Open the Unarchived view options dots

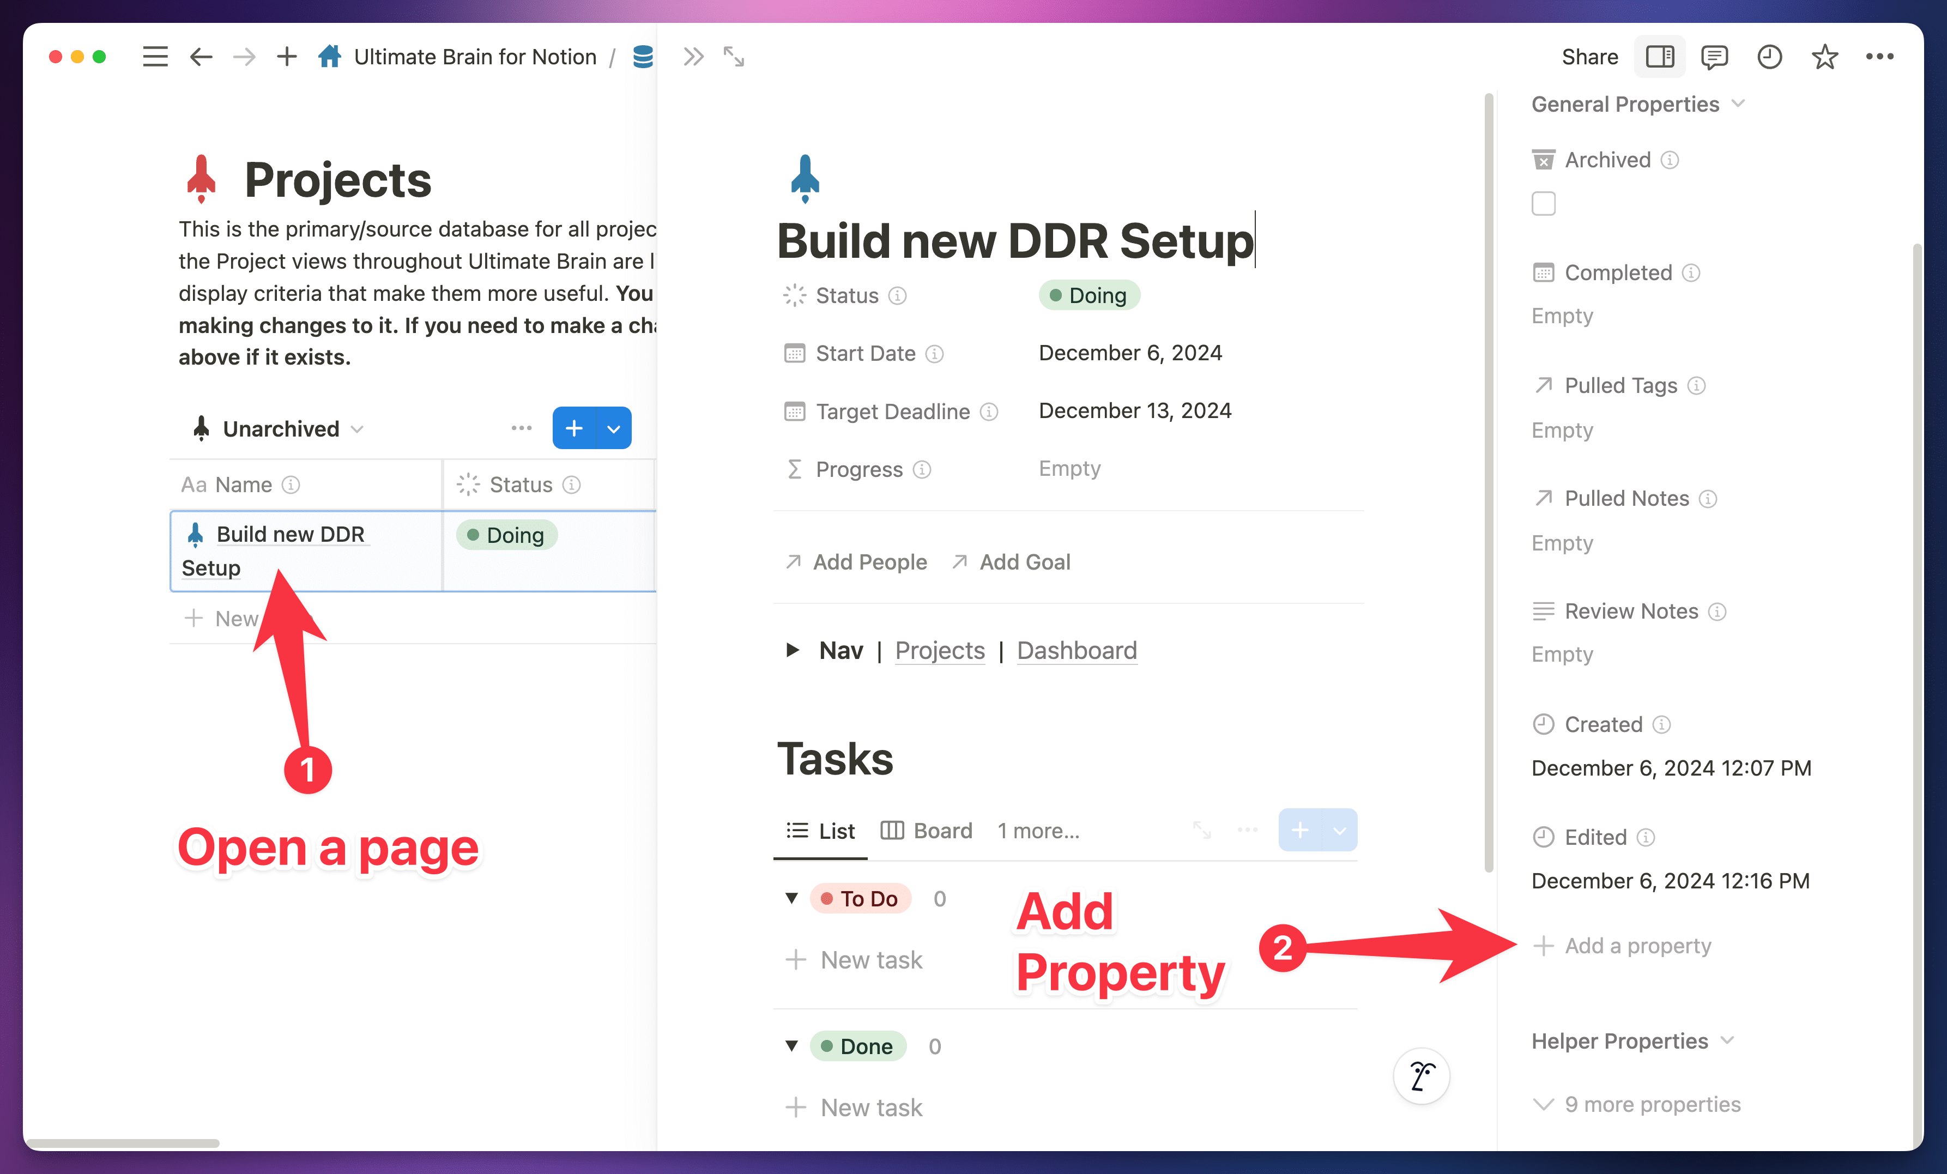(522, 428)
